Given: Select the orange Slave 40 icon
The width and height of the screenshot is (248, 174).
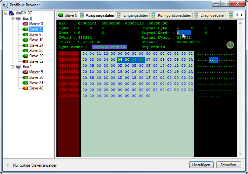Looking at the screenshot, I should click(x=25, y=88).
